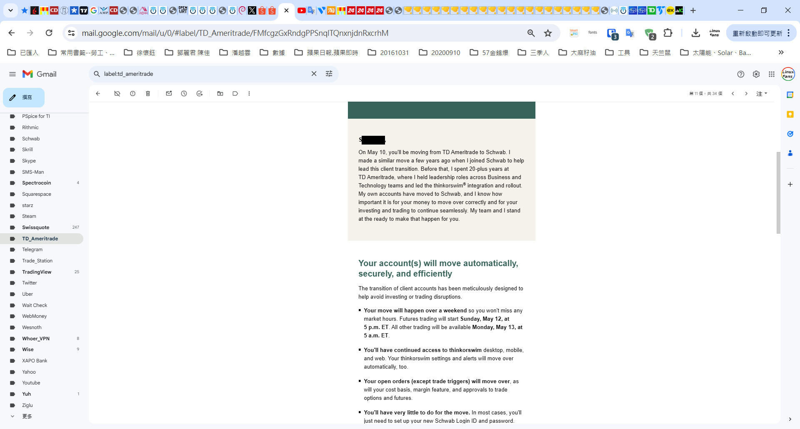Close the current Gmail tab
This screenshot has height=429, width=800.
286,10
